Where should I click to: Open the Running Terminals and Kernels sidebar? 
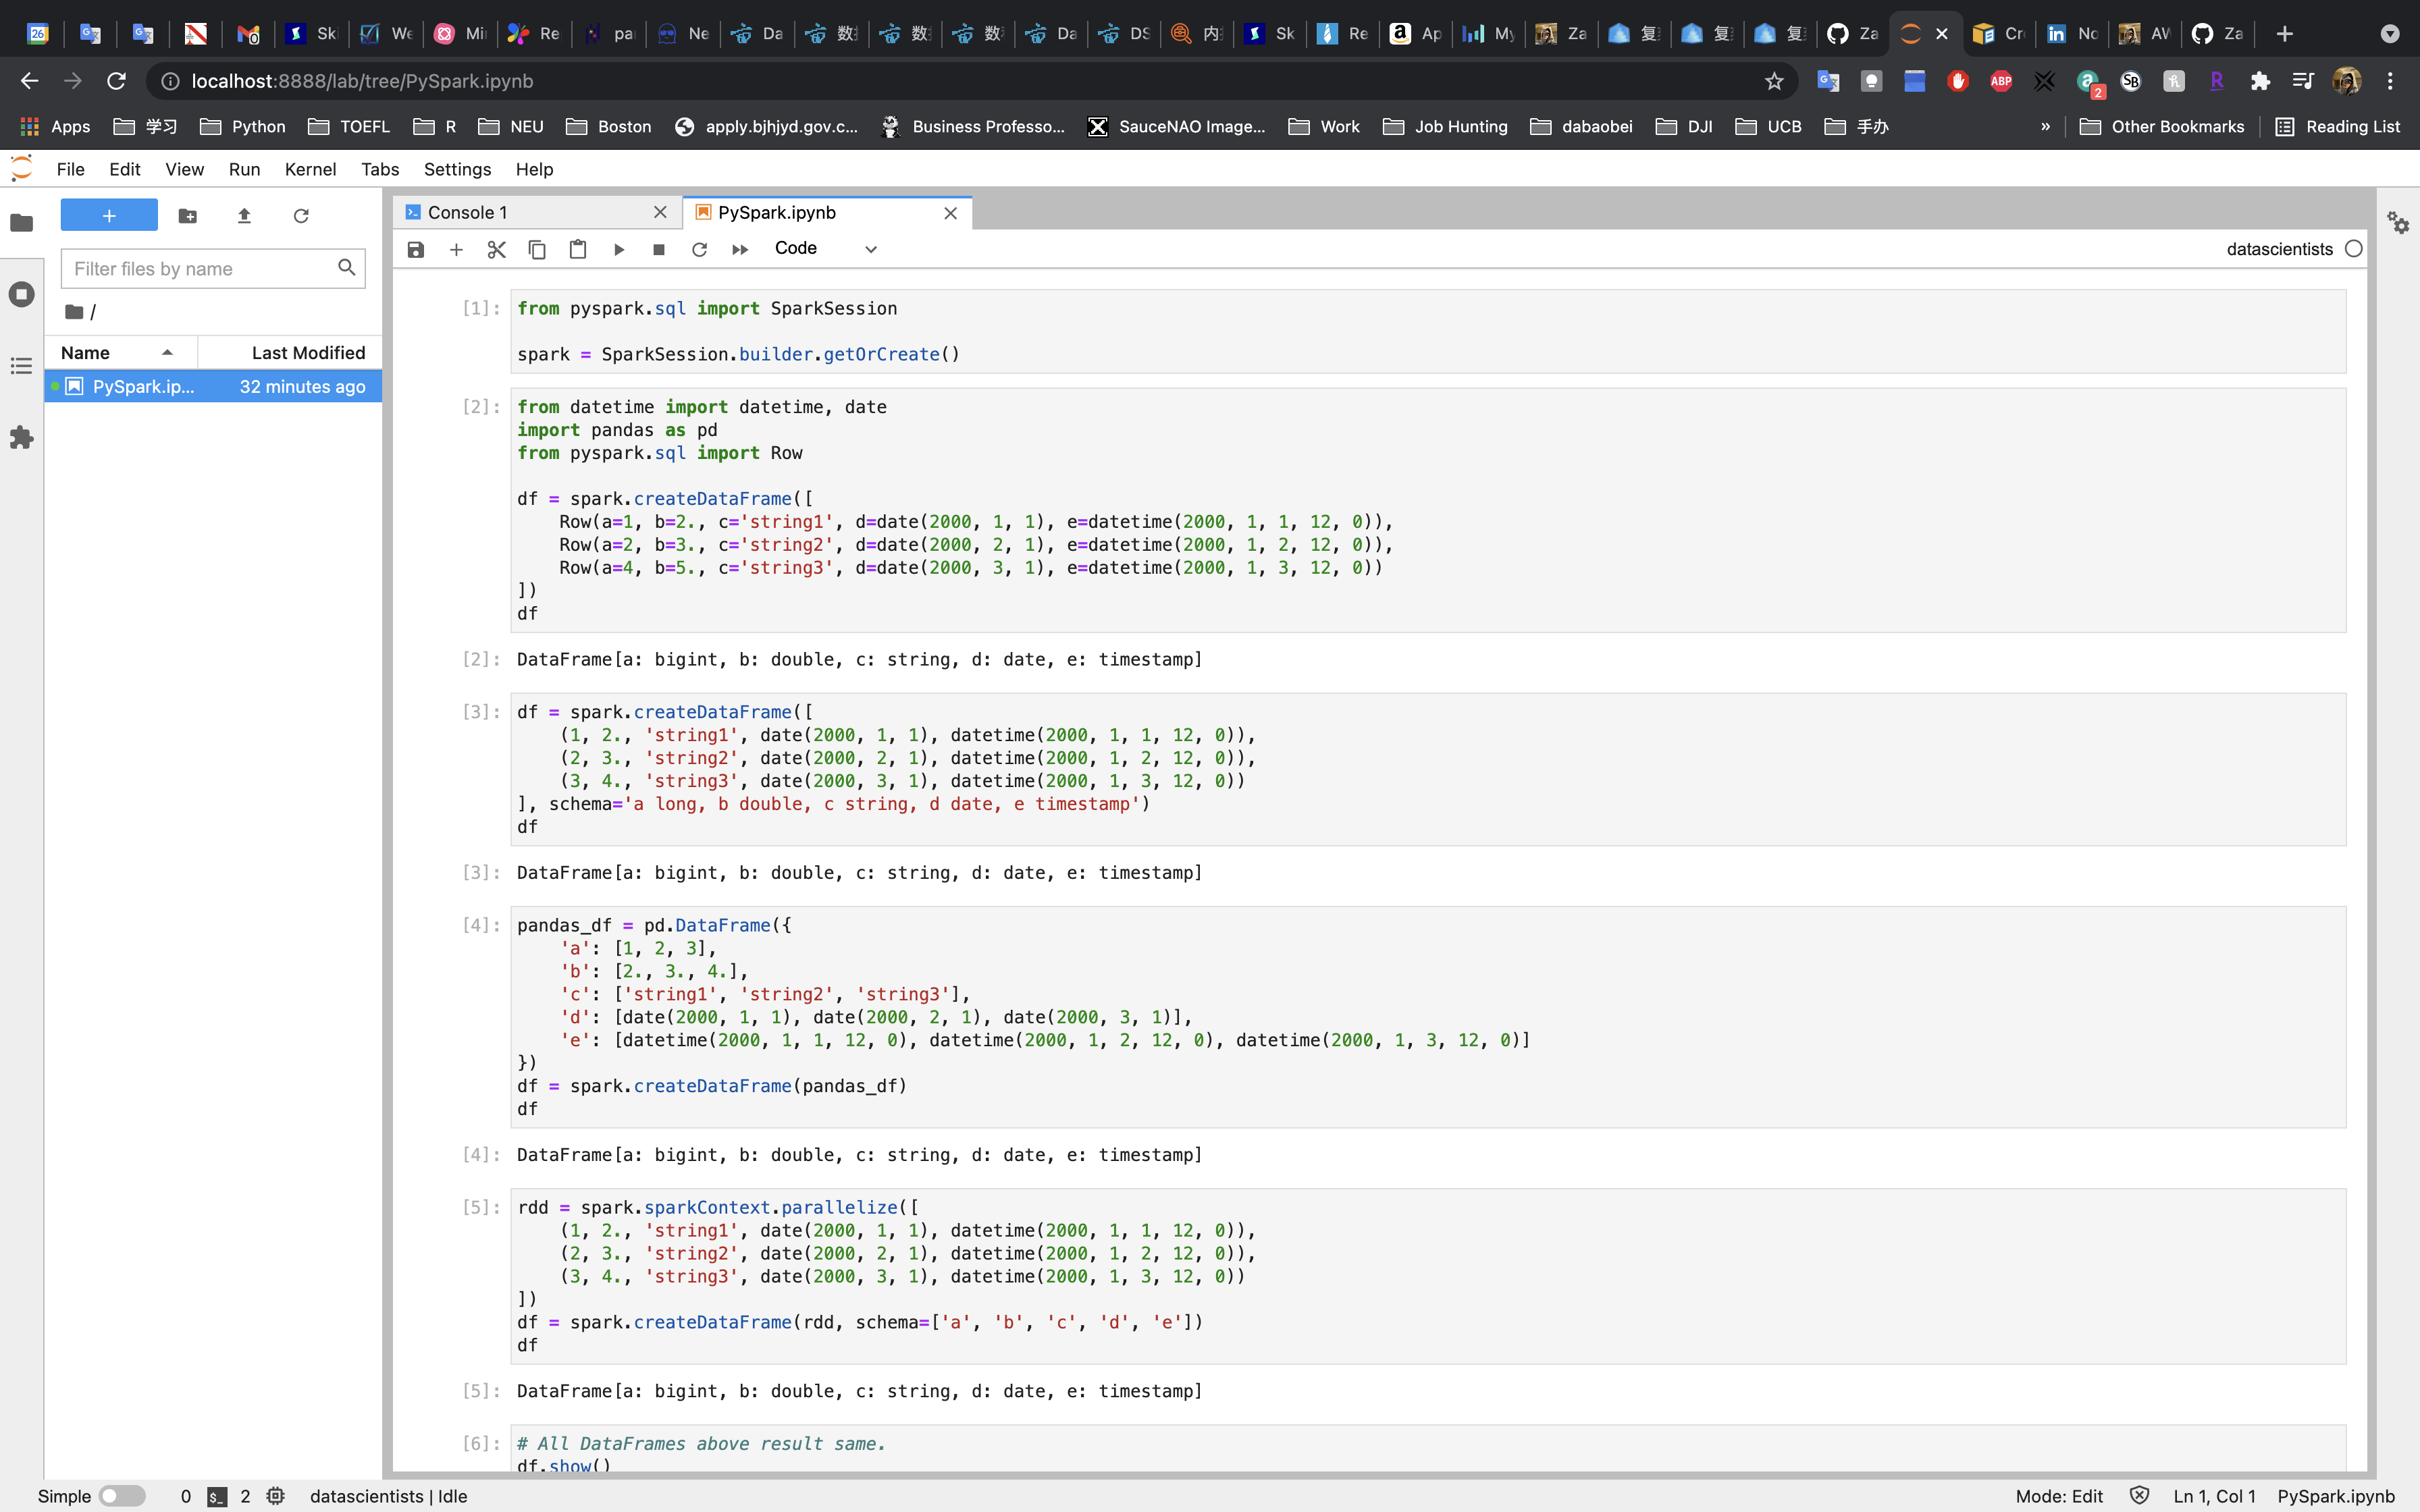pos(22,294)
